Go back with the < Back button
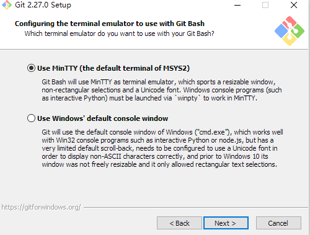This screenshot has width=310, height=235. (179, 223)
